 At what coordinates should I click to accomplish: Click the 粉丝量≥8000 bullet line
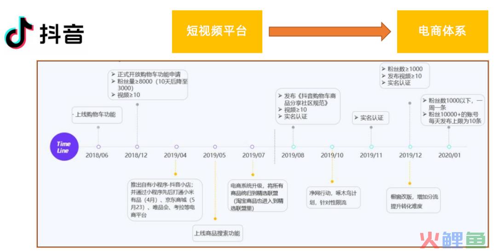[149, 85]
